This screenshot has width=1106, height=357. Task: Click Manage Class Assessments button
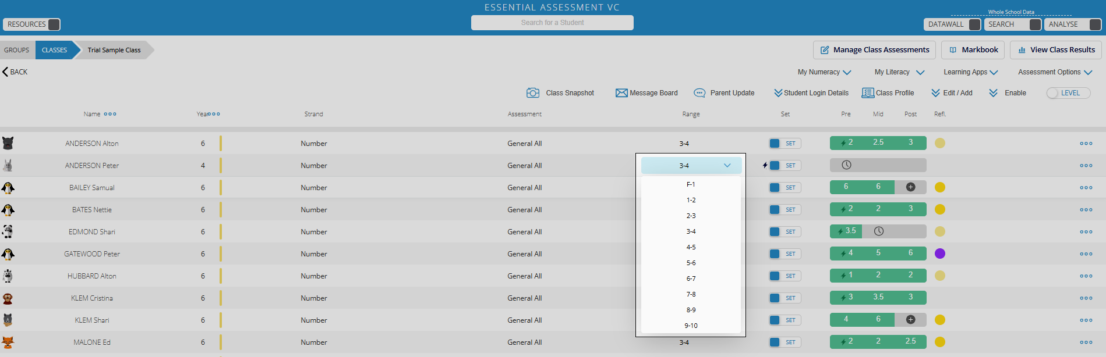(x=874, y=50)
